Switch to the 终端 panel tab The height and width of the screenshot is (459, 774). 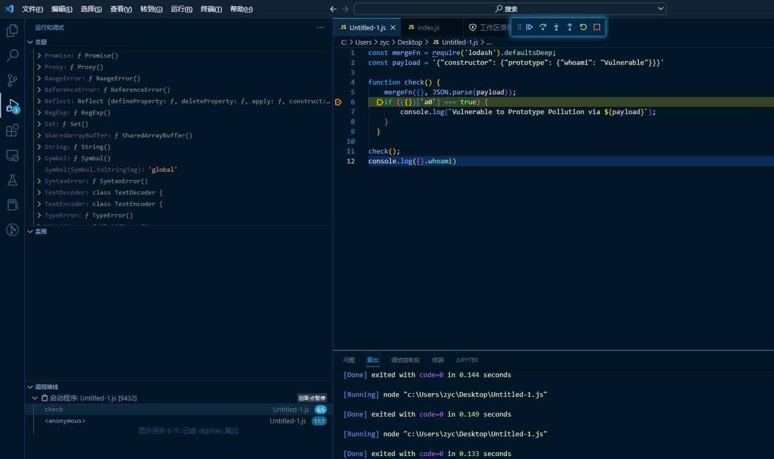pos(437,360)
